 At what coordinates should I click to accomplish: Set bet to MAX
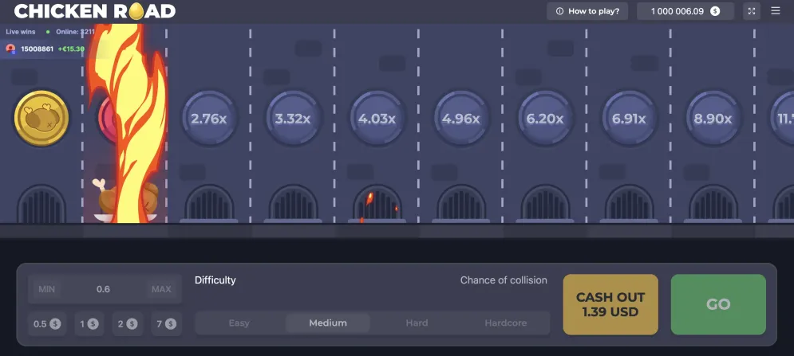click(161, 289)
